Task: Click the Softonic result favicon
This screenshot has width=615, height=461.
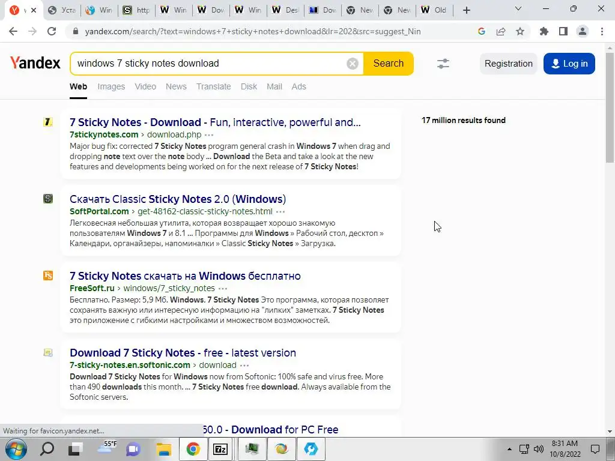Action: pyautogui.click(x=48, y=352)
